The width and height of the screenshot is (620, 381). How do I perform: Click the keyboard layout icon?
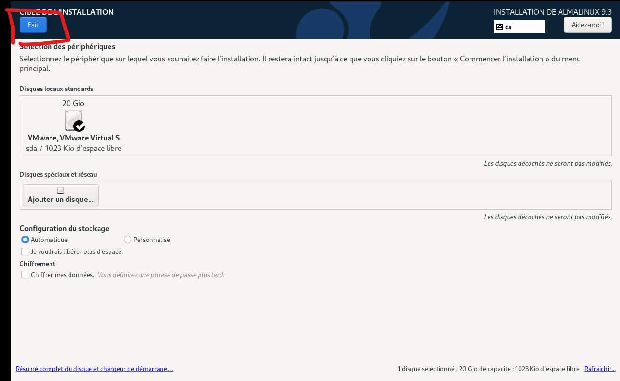click(499, 27)
